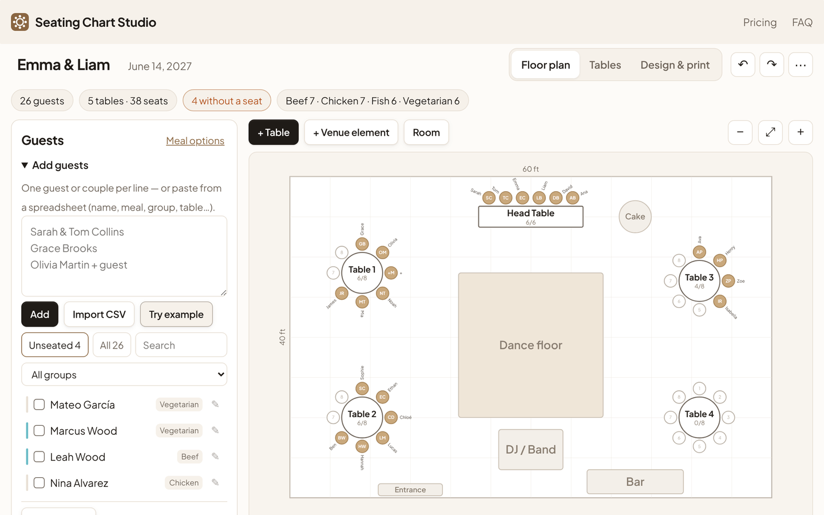This screenshot has height=515, width=824.
Task: Click the Seating Chart Studio logo icon
Action: [x=20, y=22]
